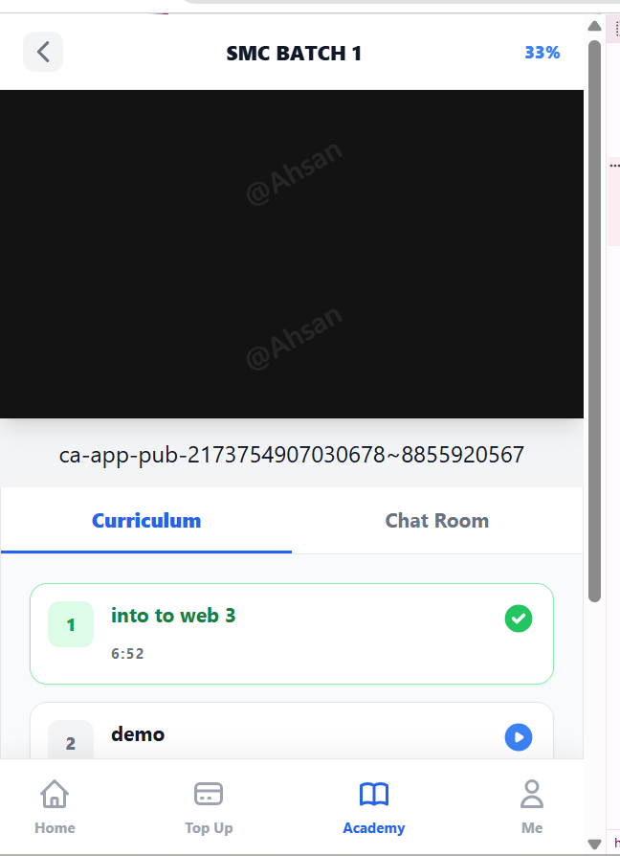Click the scrollbar up arrow
This screenshot has height=856, width=620.
(x=594, y=26)
